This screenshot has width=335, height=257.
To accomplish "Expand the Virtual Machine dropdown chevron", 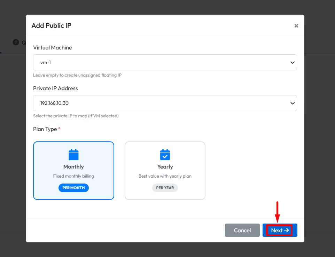I will 292,62.
